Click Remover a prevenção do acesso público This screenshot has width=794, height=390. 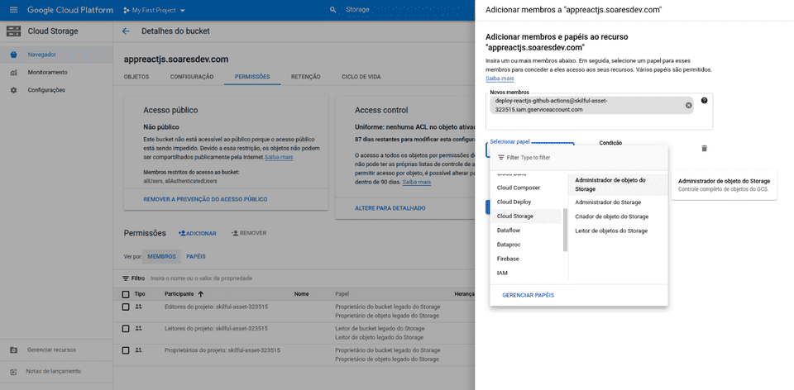pyautogui.click(x=205, y=199)
